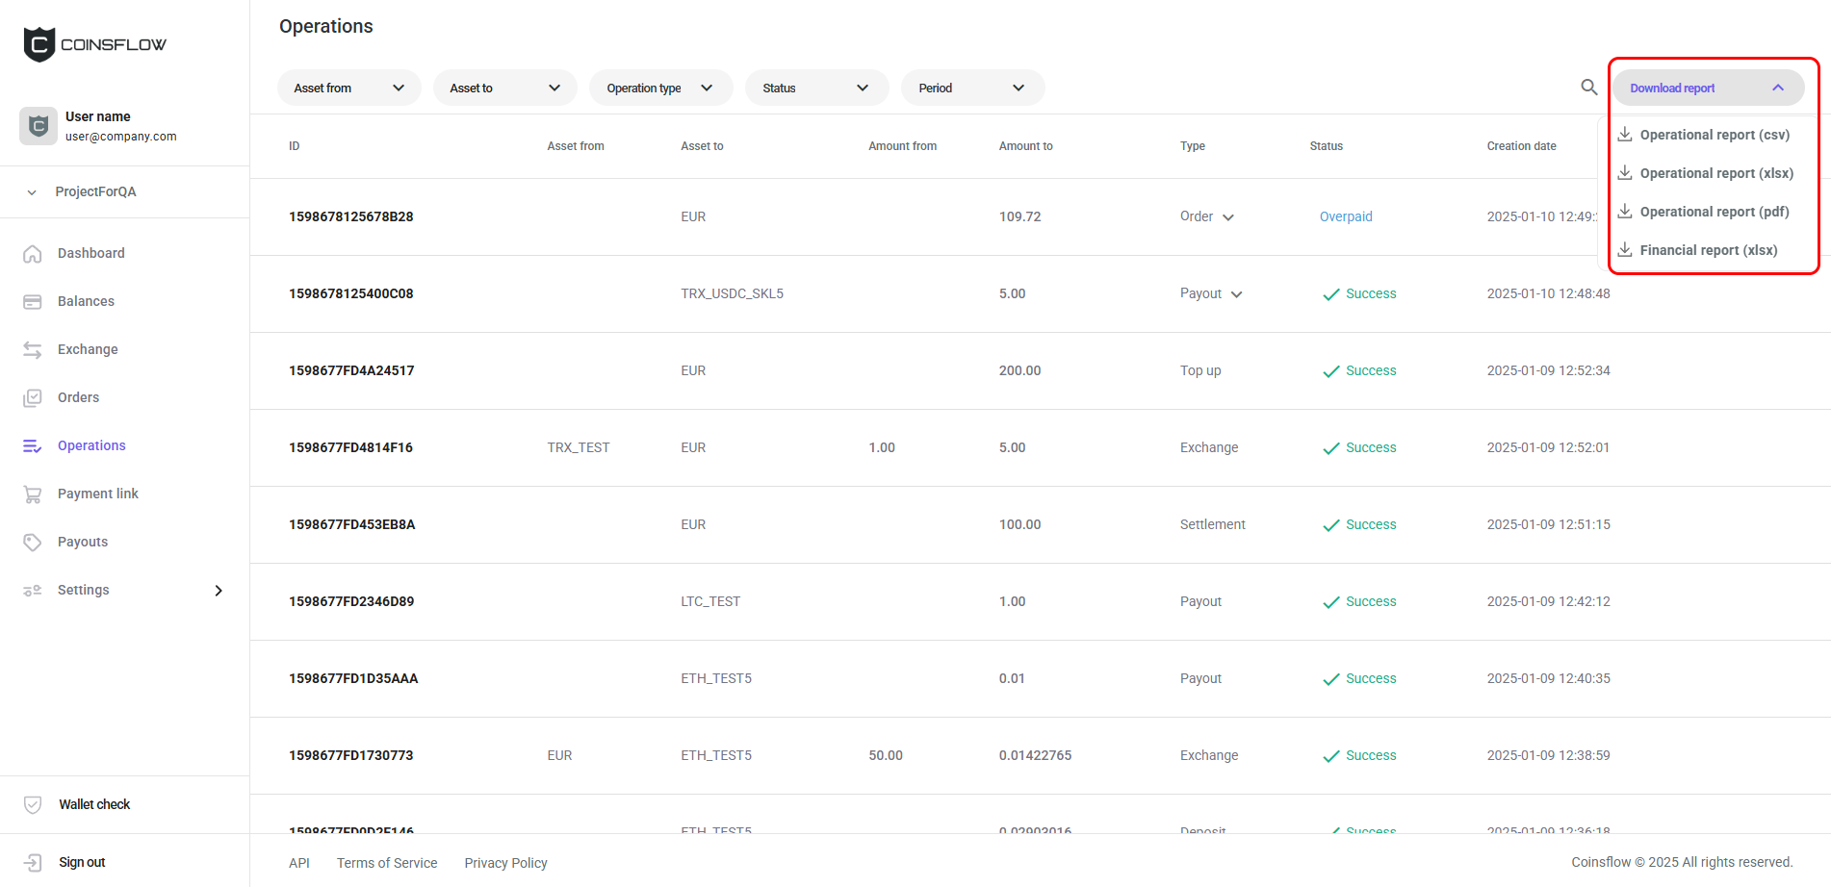This screenshot has width=1831, height=887.
Task: Select Operational report (csv) option
Action: pos(1714,135)
